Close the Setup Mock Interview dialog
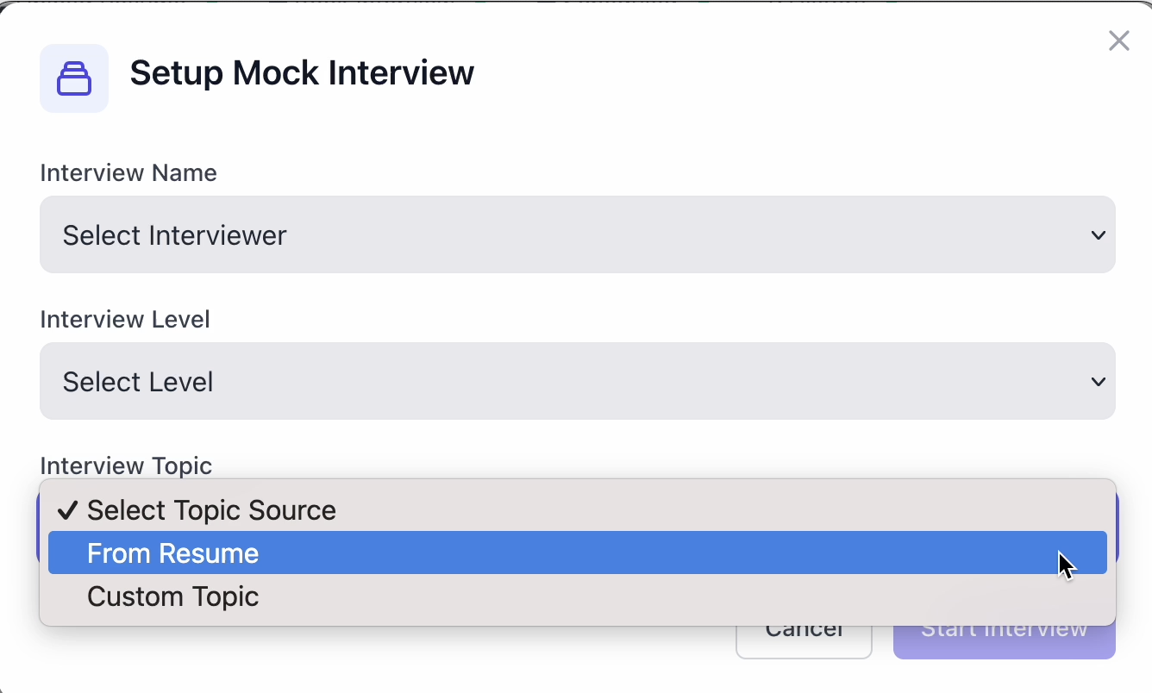 coord(1118,41)
